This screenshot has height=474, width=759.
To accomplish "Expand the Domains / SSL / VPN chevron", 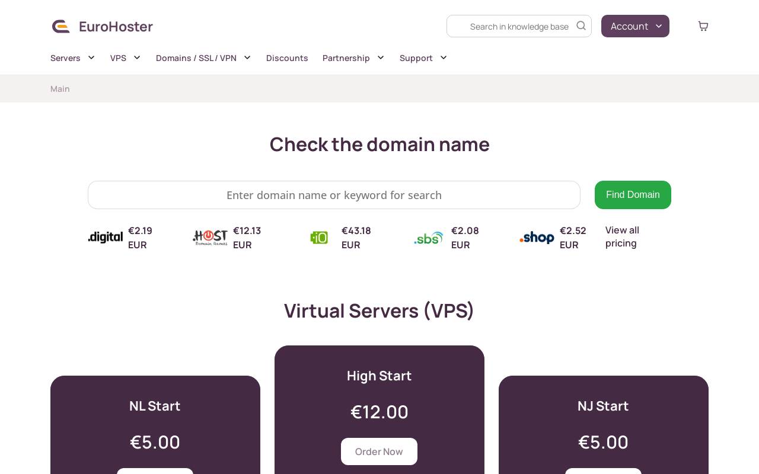I will click(x=247, y=57).
